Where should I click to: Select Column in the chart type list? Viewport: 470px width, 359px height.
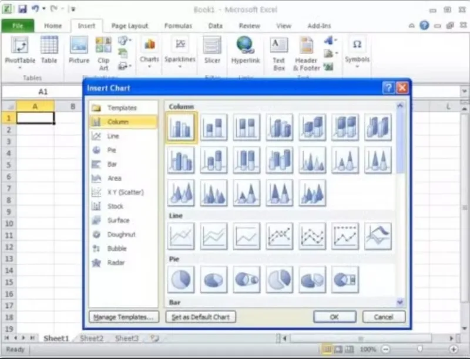click(x=123, y=122)
